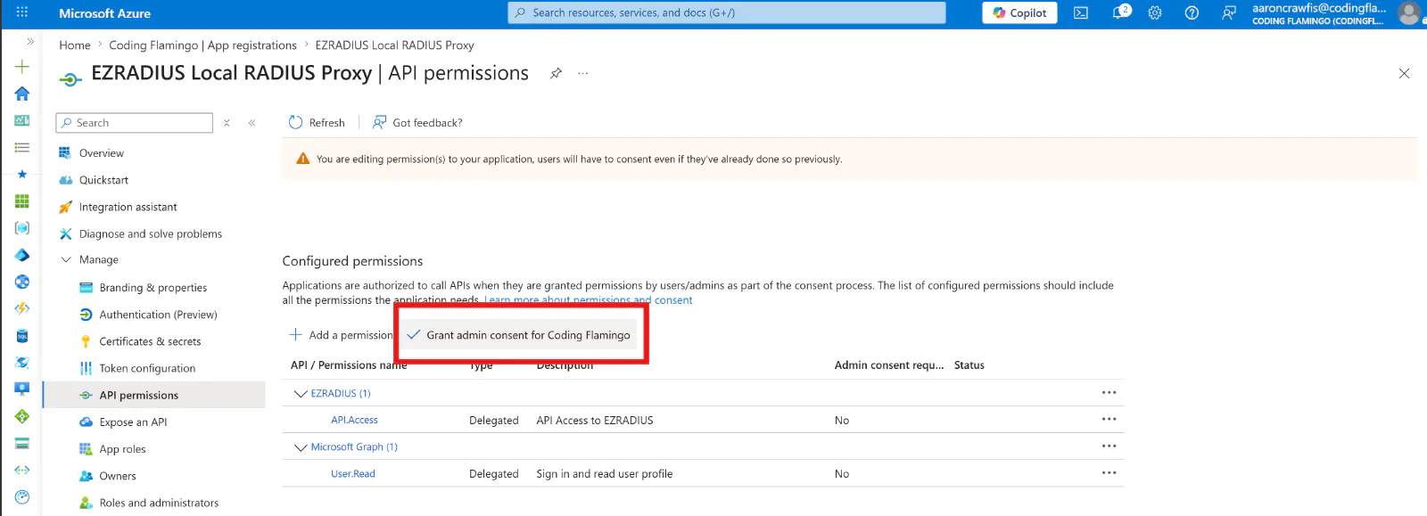Open Overview in the menu
This screenshot has height=516, width=1427.
(x=102, y=153)
